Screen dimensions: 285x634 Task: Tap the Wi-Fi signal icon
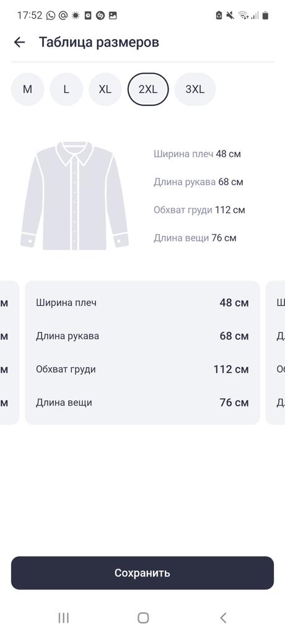point(243,15)
